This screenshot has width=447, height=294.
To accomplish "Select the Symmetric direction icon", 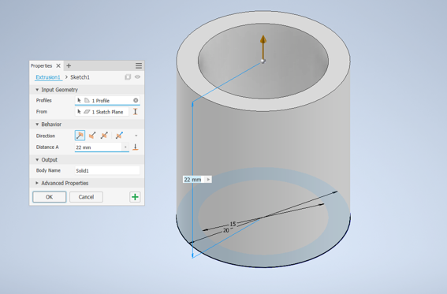I will click(104, 136).
